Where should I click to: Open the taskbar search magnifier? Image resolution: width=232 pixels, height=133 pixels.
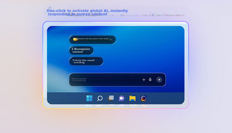(x=100, y=98)
